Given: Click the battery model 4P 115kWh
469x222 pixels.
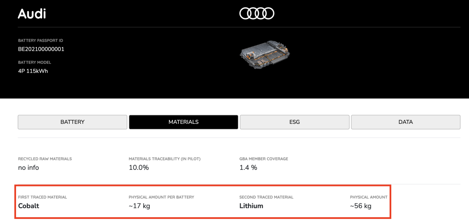Looking at the screenshot, I should coord(33,71).
